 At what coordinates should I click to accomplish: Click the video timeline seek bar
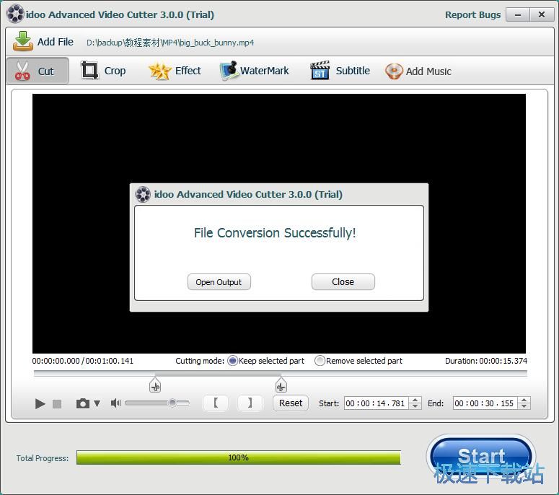[280, 373]
